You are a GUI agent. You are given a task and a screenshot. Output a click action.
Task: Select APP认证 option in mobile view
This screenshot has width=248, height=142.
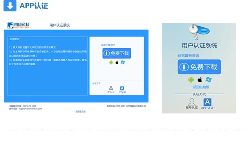[207, 104]
